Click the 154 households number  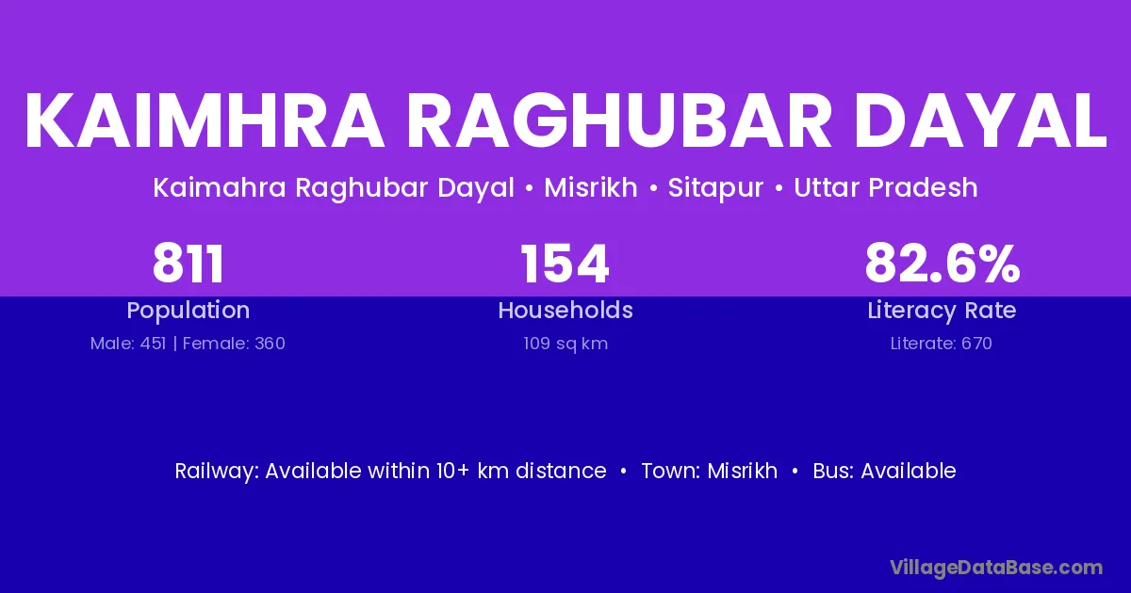(x=565, y=264)
